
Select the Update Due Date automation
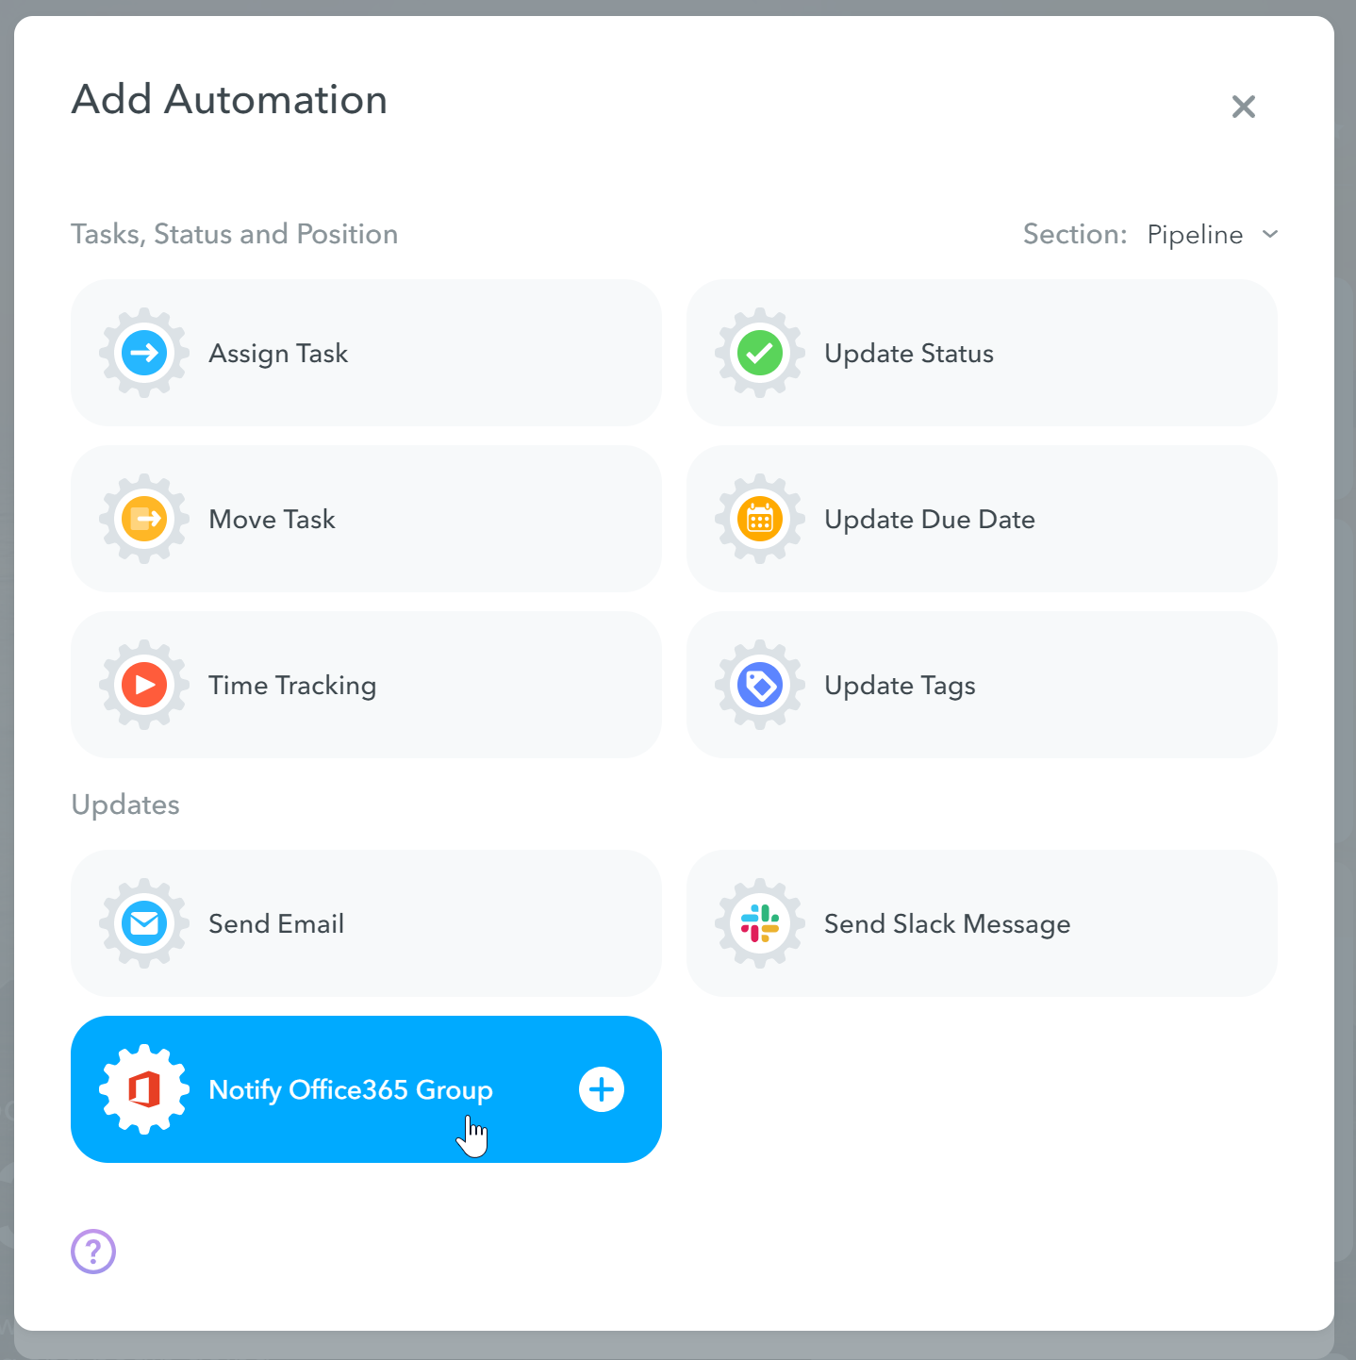click(981, 519)
